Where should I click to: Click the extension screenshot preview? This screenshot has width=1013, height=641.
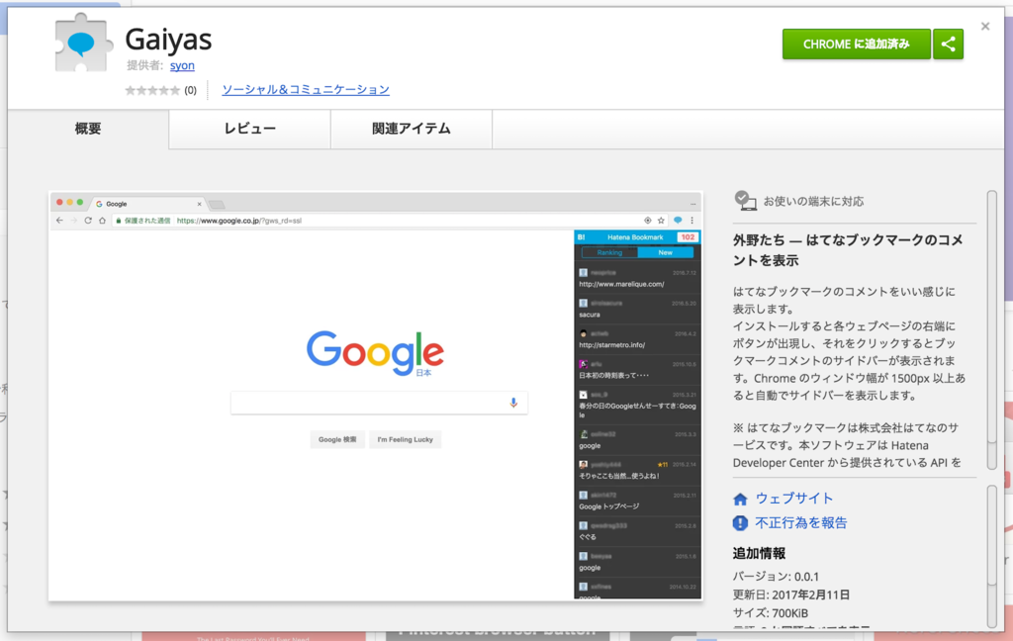[x=375, y=396]
